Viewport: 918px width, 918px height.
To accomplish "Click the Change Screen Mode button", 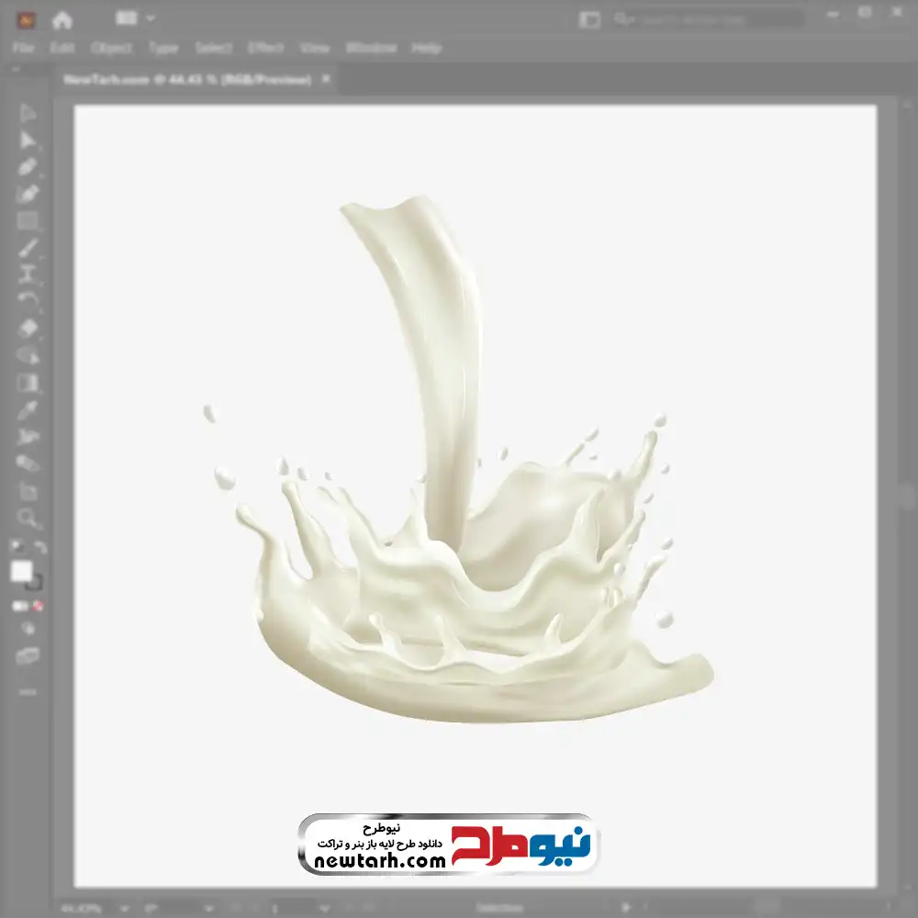I will [x=28, y=655].
